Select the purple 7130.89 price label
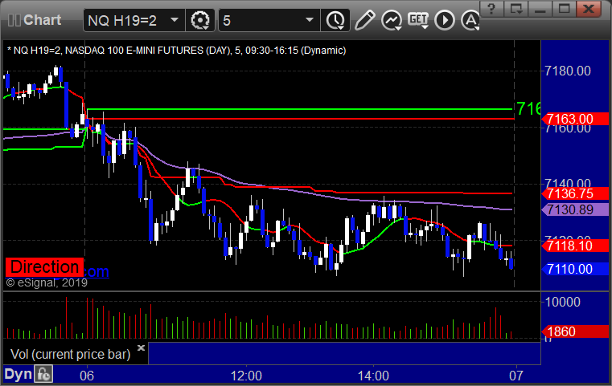612x386 pixels. coord(575,209)
